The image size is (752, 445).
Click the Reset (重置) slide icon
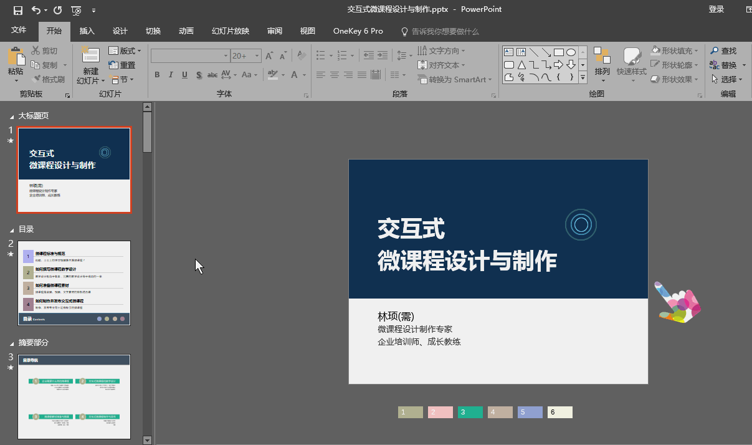pyautogui.click(x=113, y=65)
